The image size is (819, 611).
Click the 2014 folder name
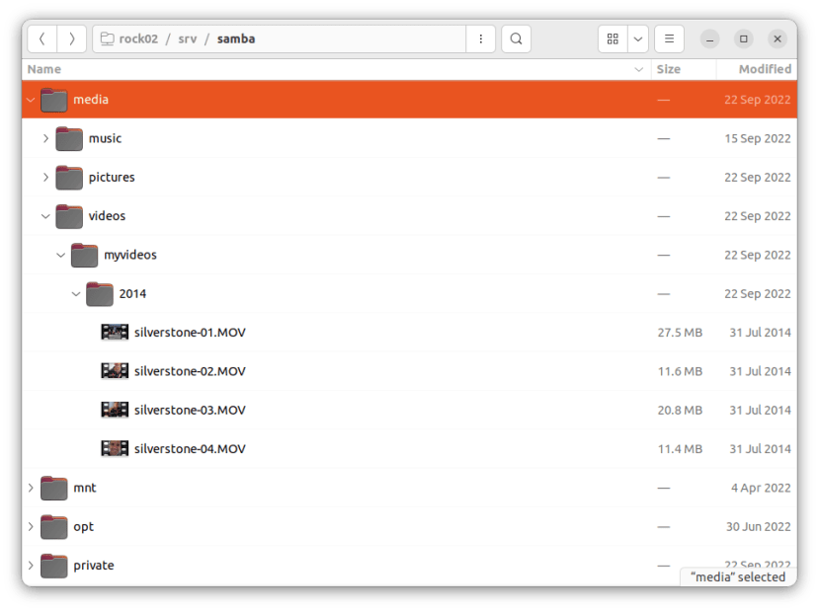(x=132, y=294)
